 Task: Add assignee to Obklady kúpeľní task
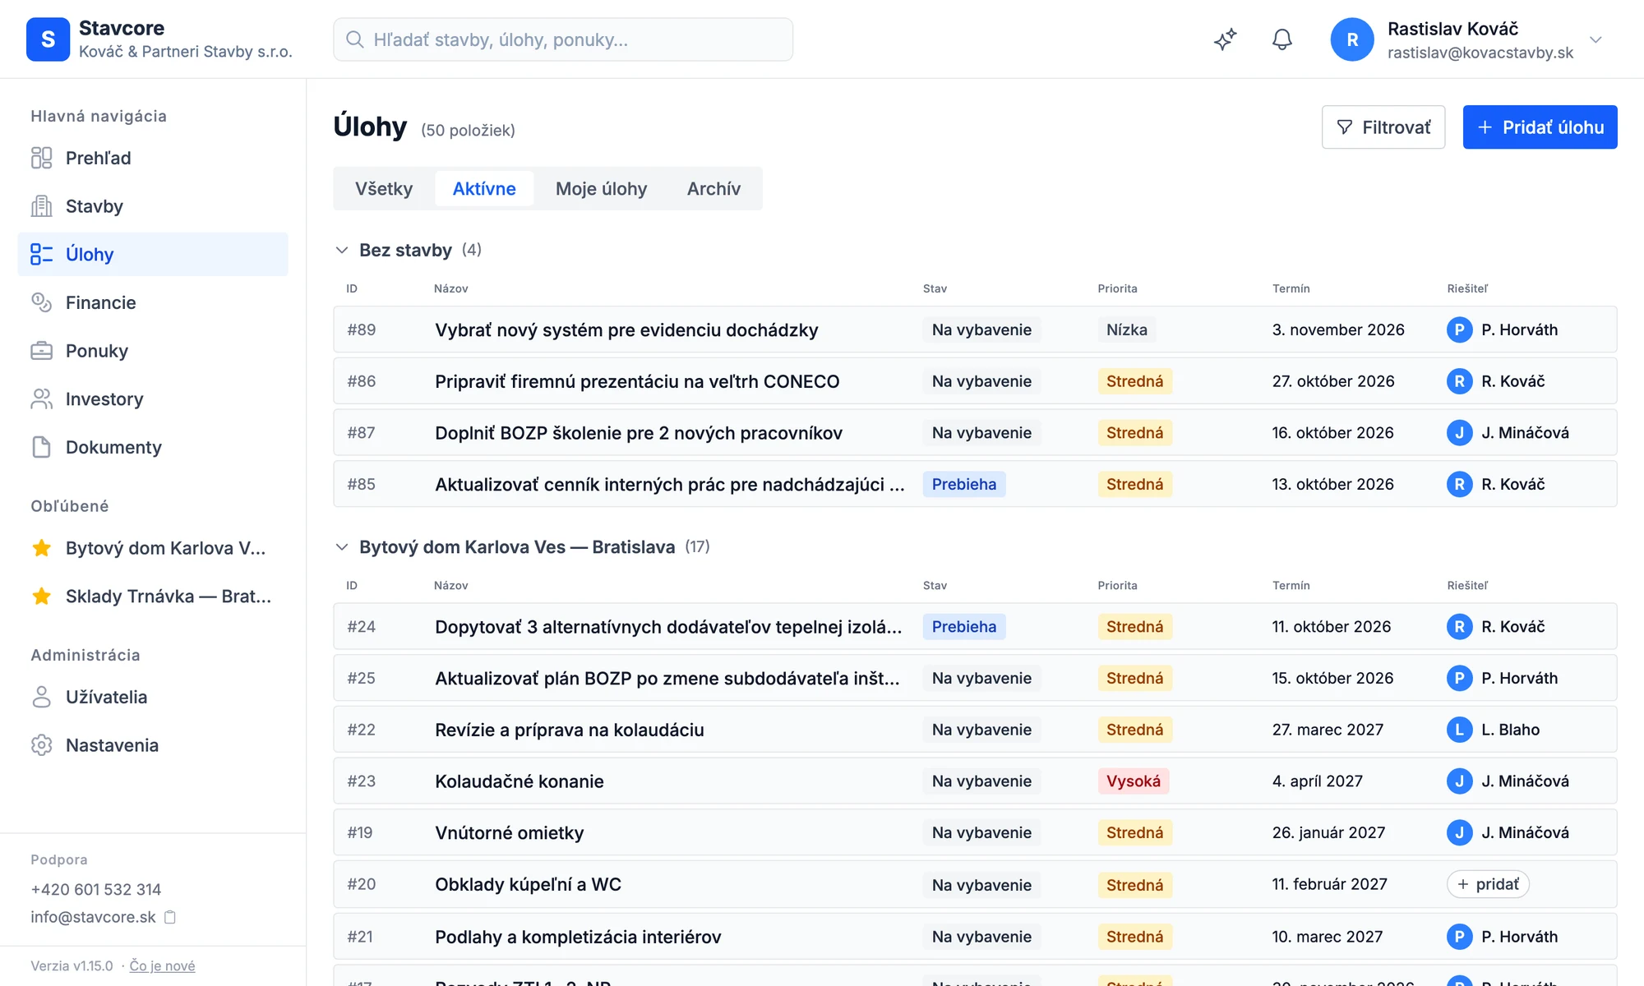point(1488,884)
